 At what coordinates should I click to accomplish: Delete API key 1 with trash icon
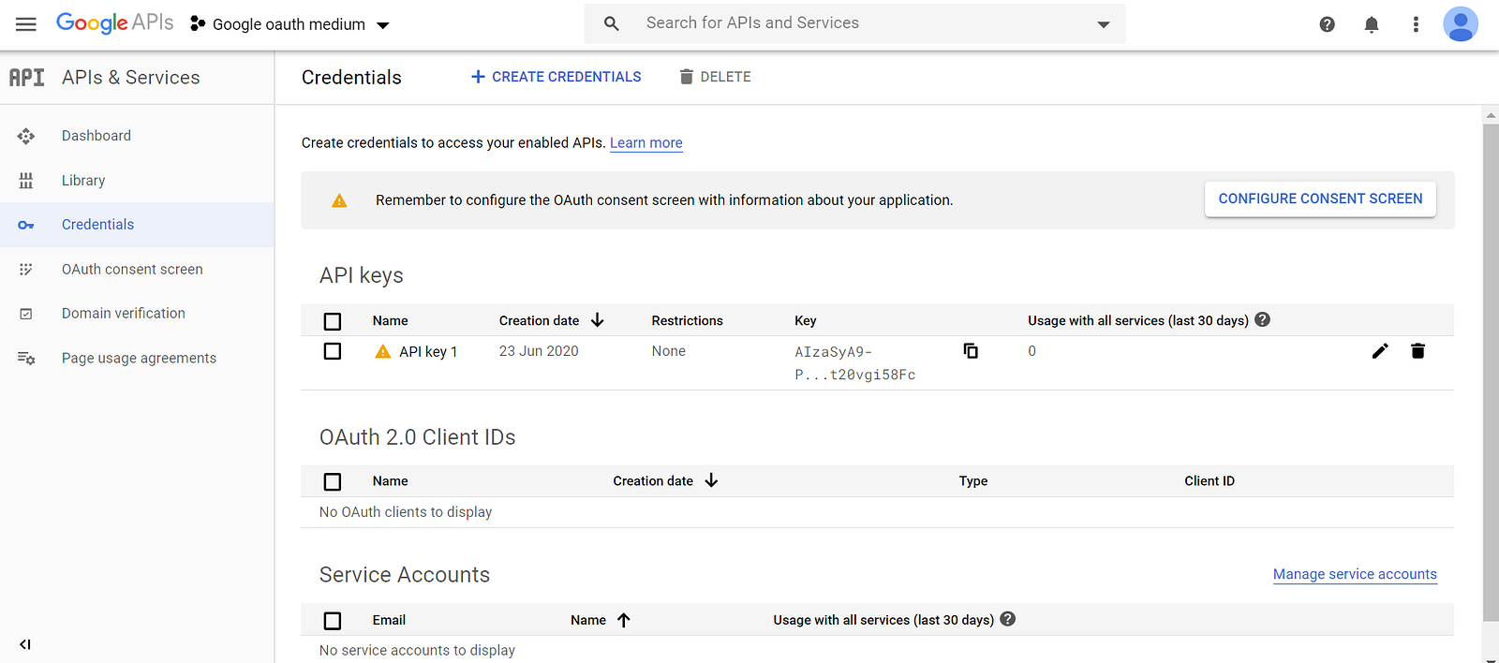pos(1417,350)
